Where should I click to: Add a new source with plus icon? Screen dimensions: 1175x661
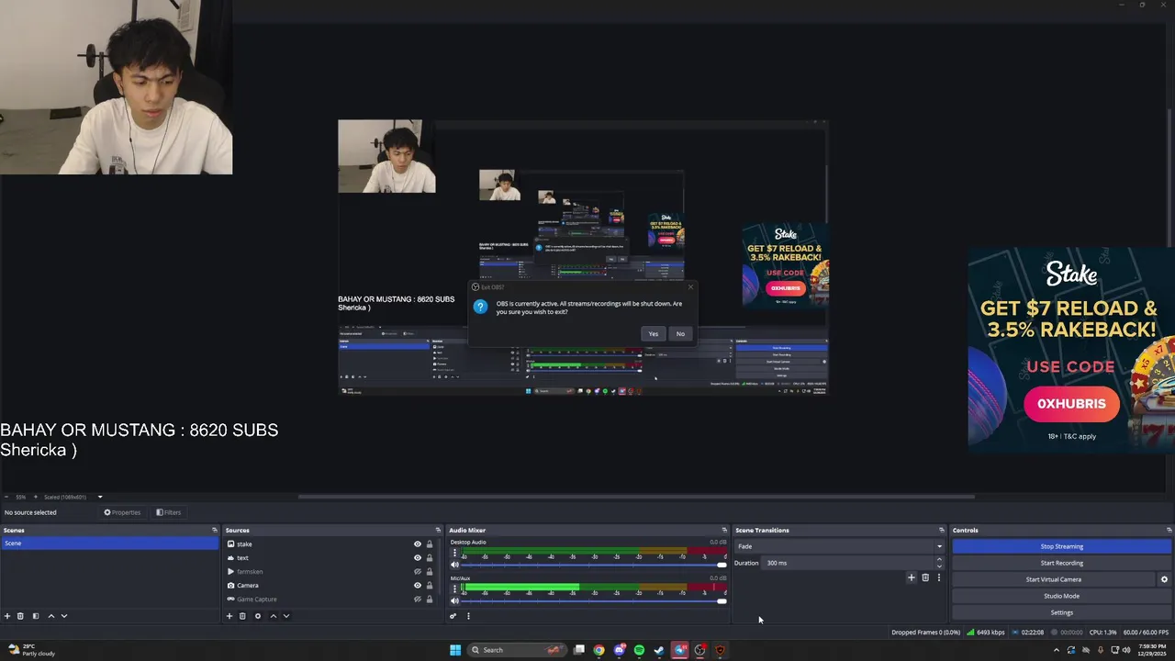tap(229, 616)
